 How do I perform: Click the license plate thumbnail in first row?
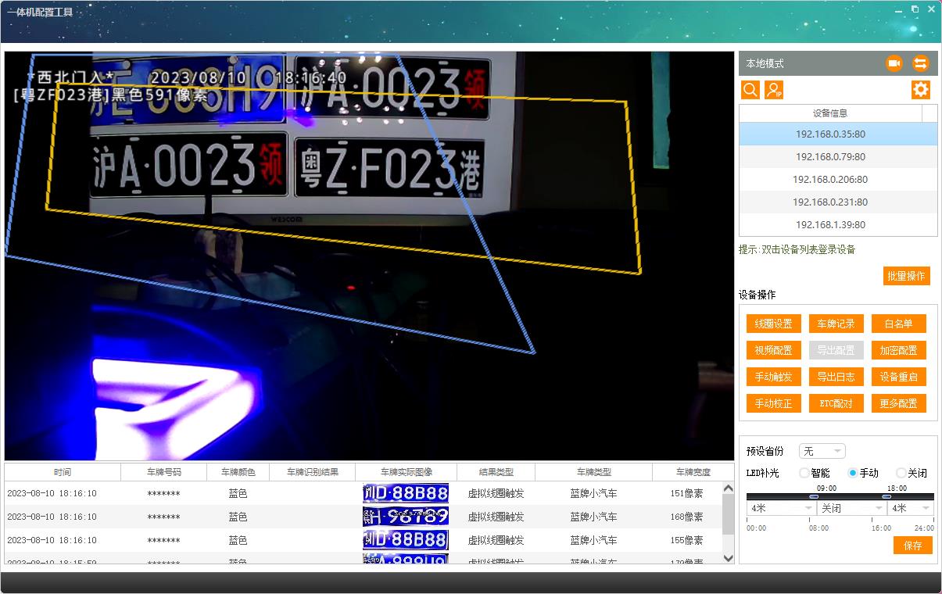406,493
